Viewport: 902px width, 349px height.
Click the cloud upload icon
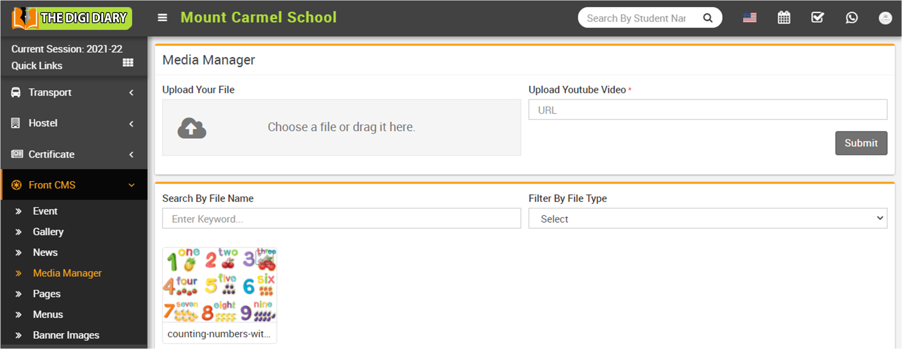click(x=192, y=128)
